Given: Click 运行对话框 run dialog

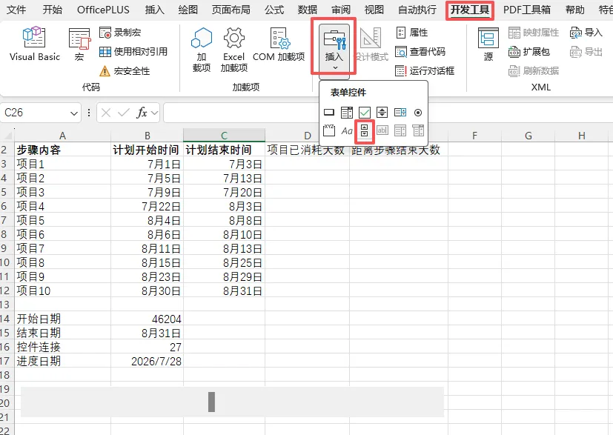Looking at the screenshot, I should click(425, 70).
